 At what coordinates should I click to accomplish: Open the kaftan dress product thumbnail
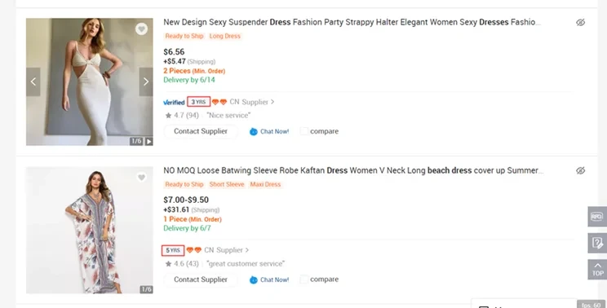(90, 230)
